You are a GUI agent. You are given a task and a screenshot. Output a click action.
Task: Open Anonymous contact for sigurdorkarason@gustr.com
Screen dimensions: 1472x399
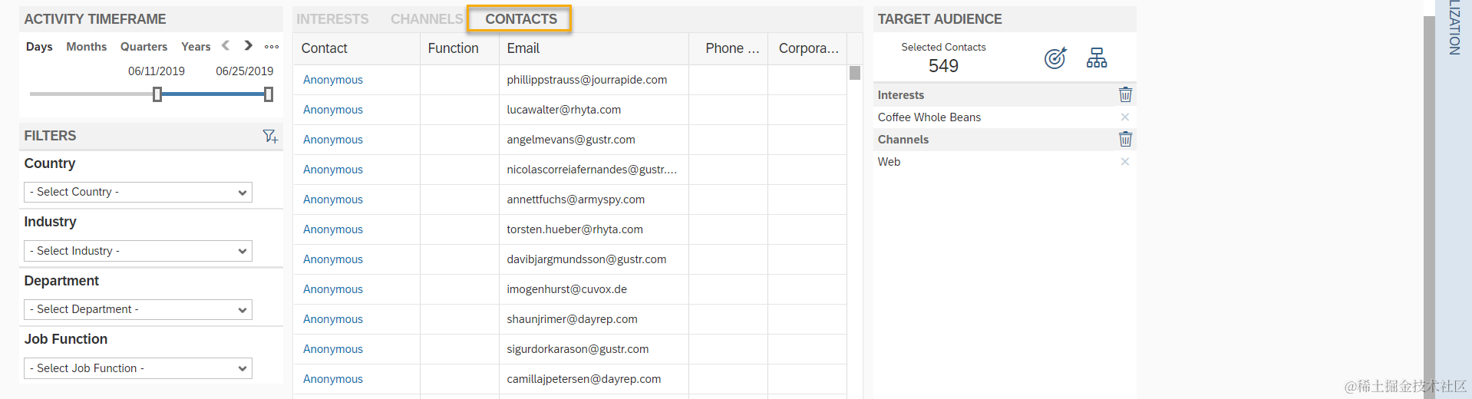333,349
